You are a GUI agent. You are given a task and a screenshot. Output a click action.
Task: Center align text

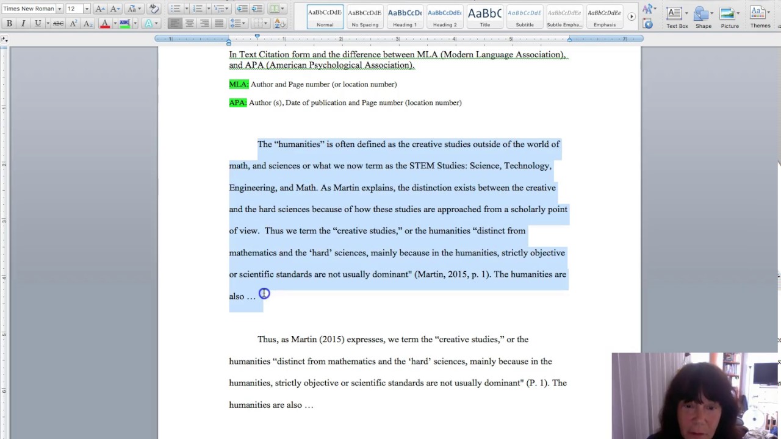click(x=189, y=23)
